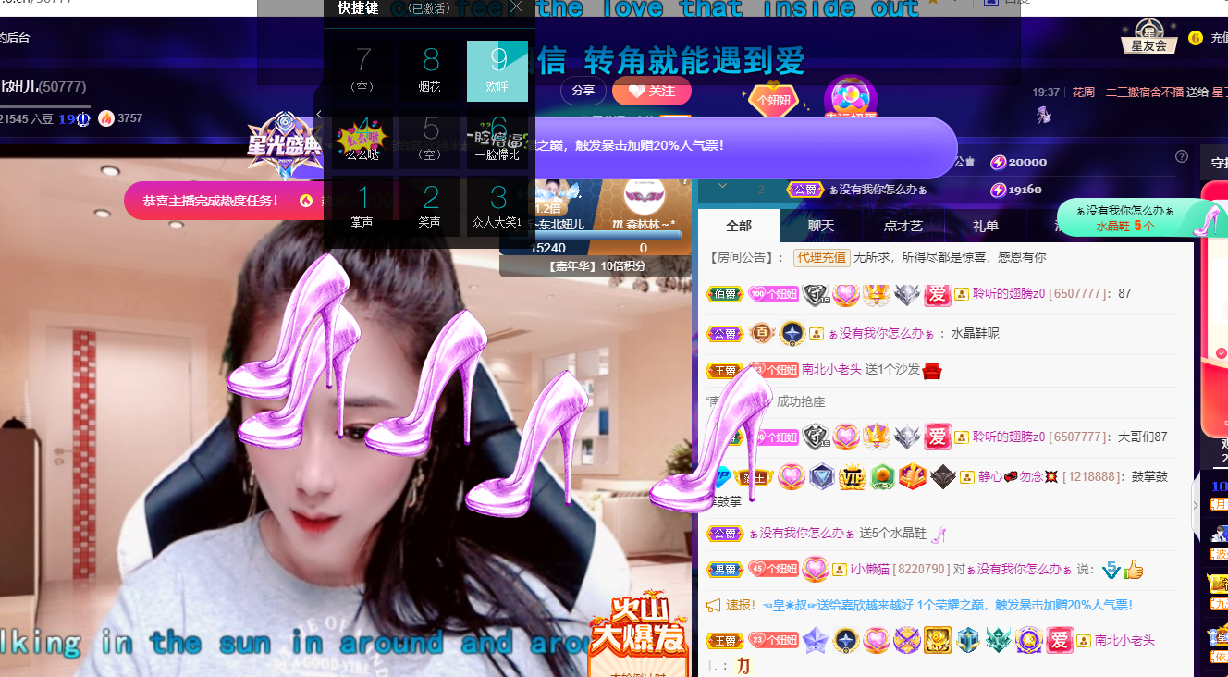Image resolution: width=1228 pixels, height=677 pixels.
Task: Click the 伯爵 rank badge on message 87
Action: (x=724, y=294)
